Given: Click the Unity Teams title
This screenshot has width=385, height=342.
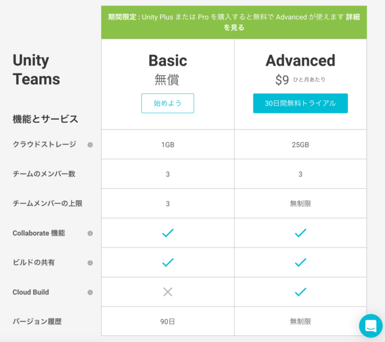Looking at the screenshot, I should tap(36, 69).
